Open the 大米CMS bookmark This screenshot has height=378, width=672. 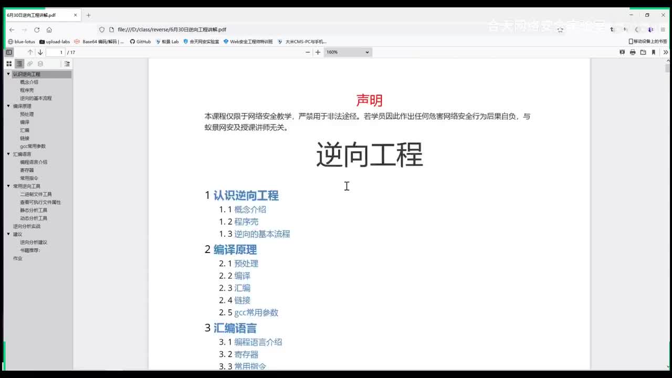302,41
